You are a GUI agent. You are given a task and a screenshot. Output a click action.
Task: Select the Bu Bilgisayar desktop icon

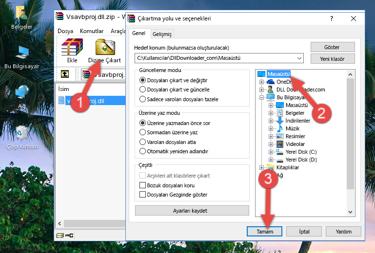[22, 57]
